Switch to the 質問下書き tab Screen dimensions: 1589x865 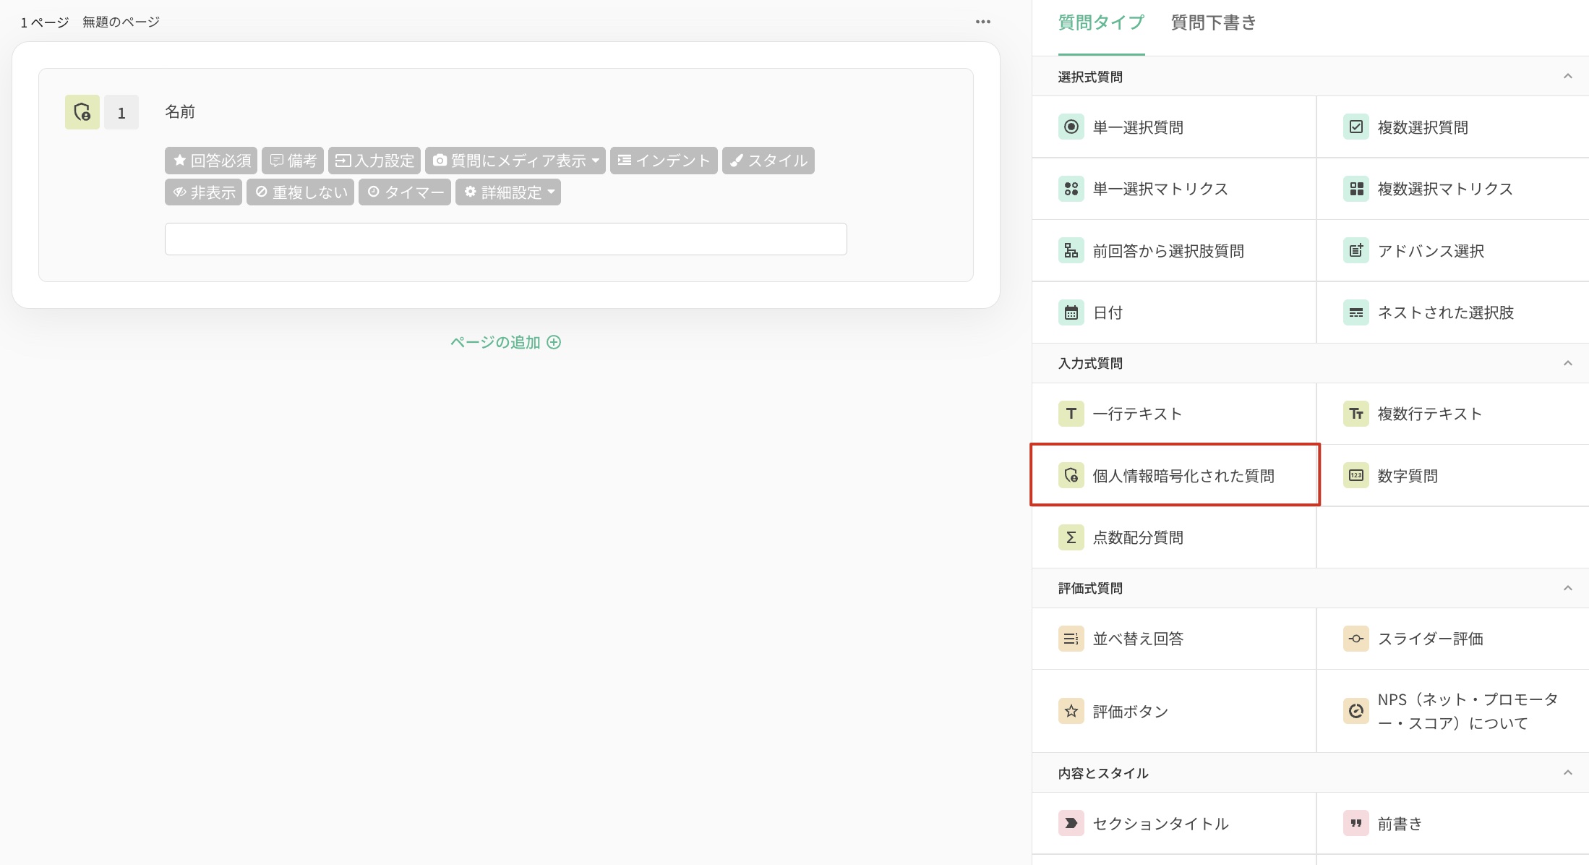pos(1214,23)
